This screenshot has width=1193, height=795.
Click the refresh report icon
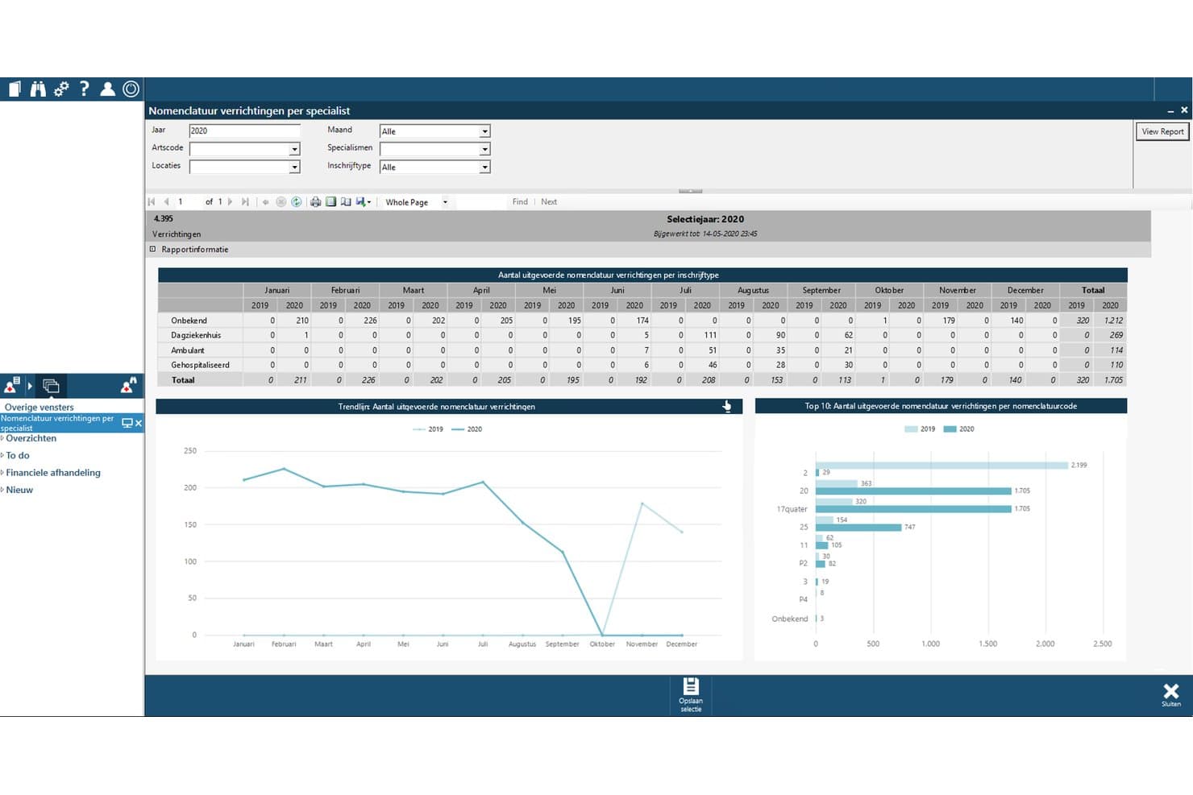297,202
